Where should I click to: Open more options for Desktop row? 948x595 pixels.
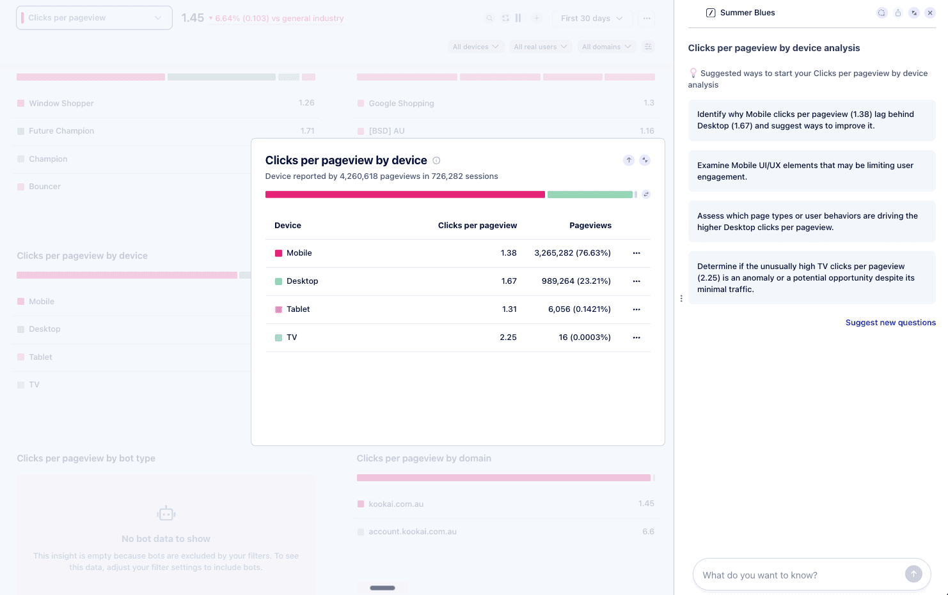tap(636, 281)
